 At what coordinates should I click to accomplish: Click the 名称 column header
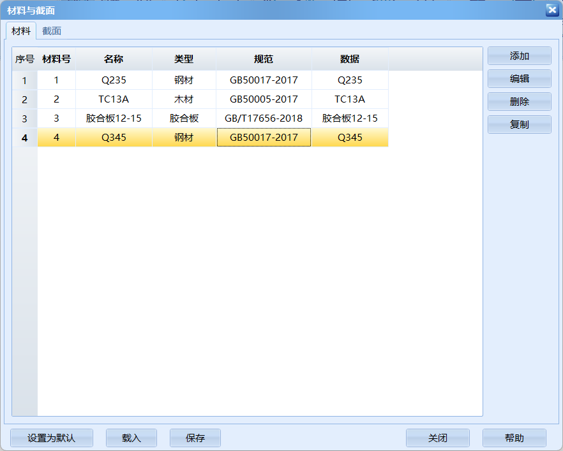coord(114,59)
